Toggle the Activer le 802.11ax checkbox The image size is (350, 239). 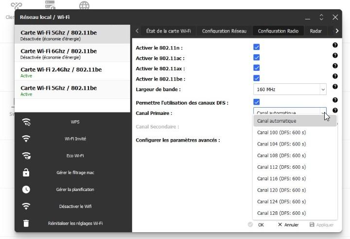click(x=257, y=68)
